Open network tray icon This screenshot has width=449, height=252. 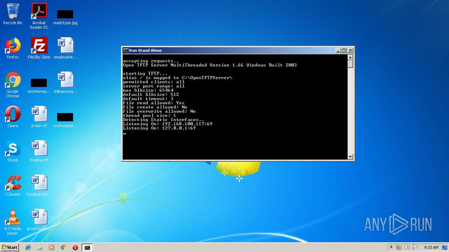click(x=399, y=247)
